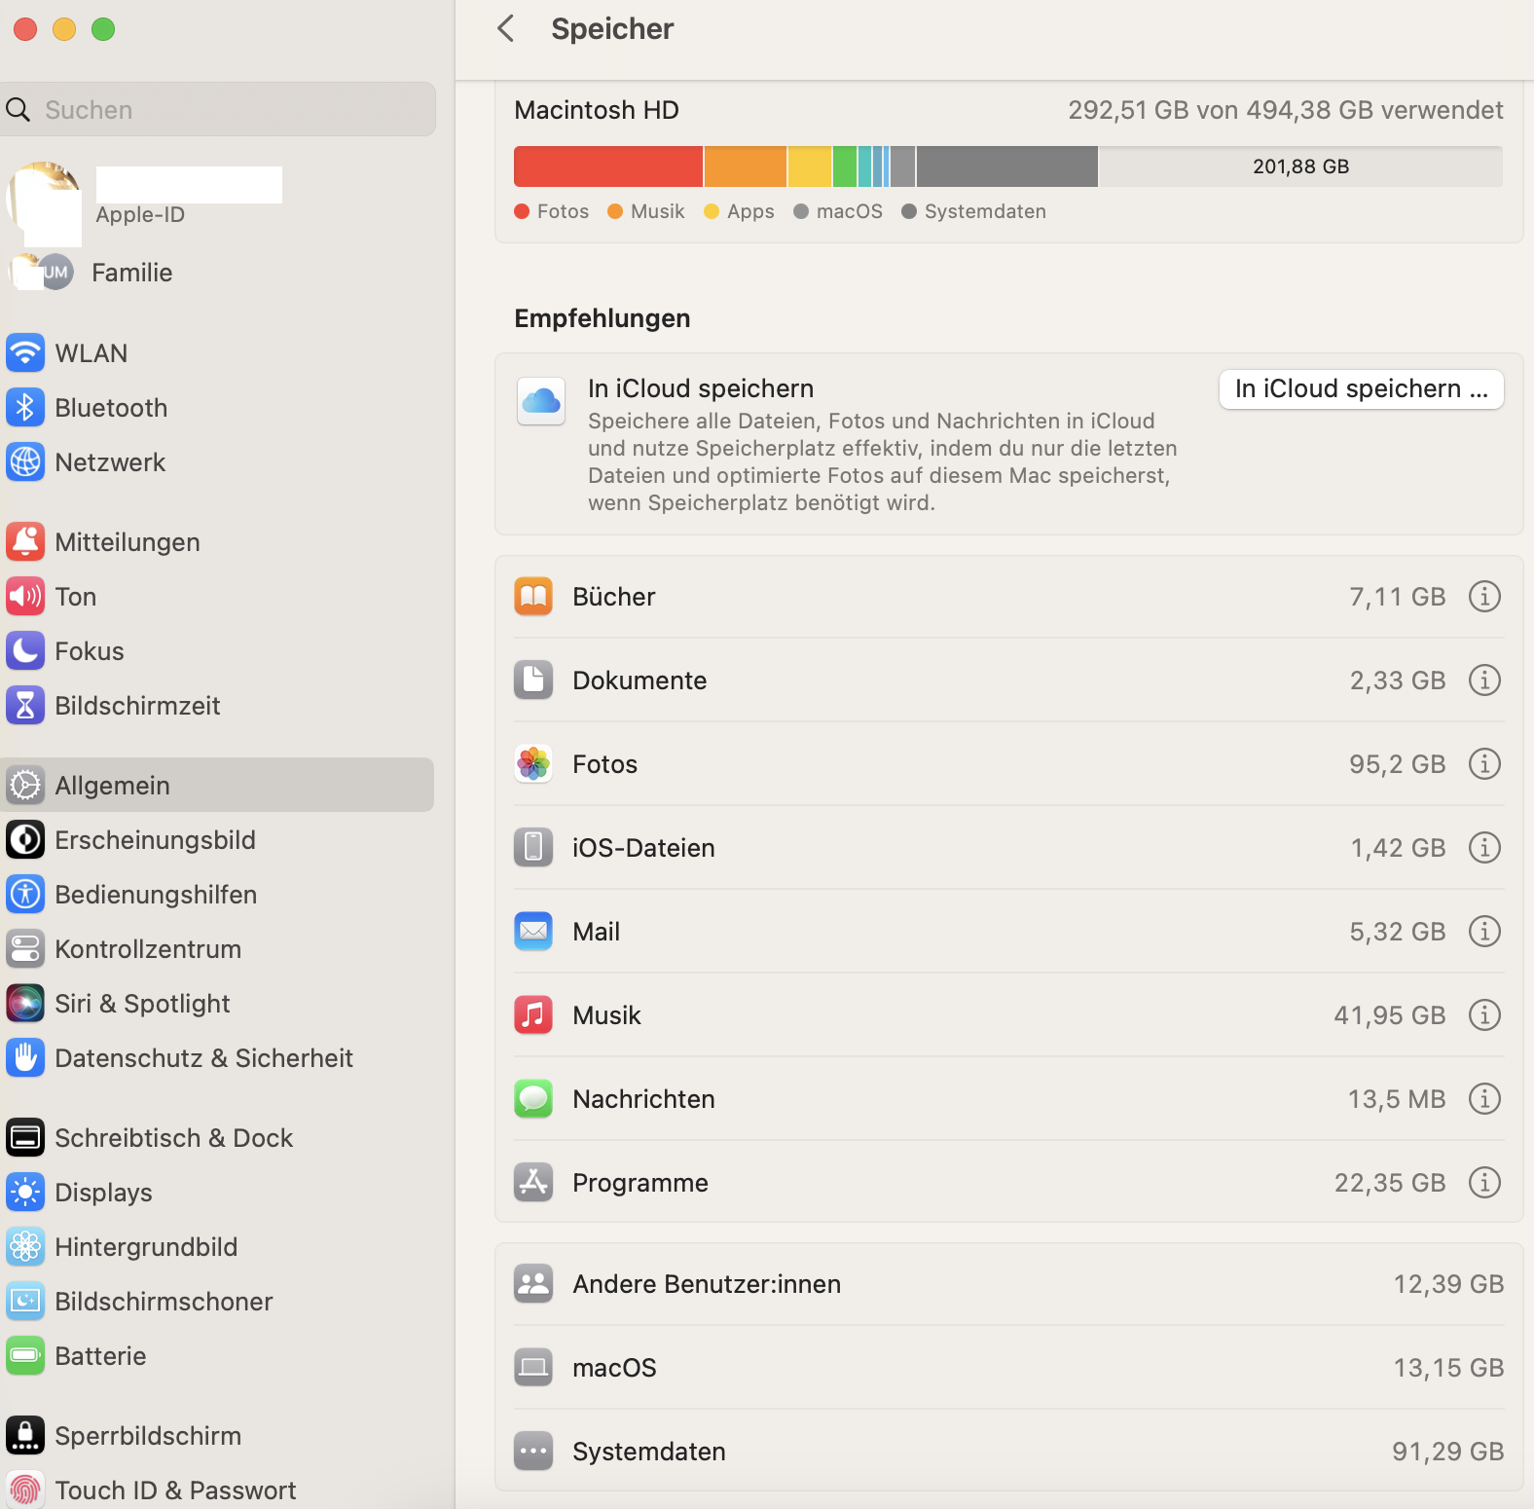1534x1509 pixels.
Task: Select the Nachrichten row label
Action: (x=643, y=1098)
